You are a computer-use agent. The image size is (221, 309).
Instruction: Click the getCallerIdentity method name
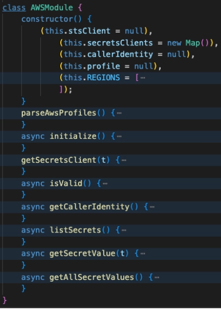point(89,207)
